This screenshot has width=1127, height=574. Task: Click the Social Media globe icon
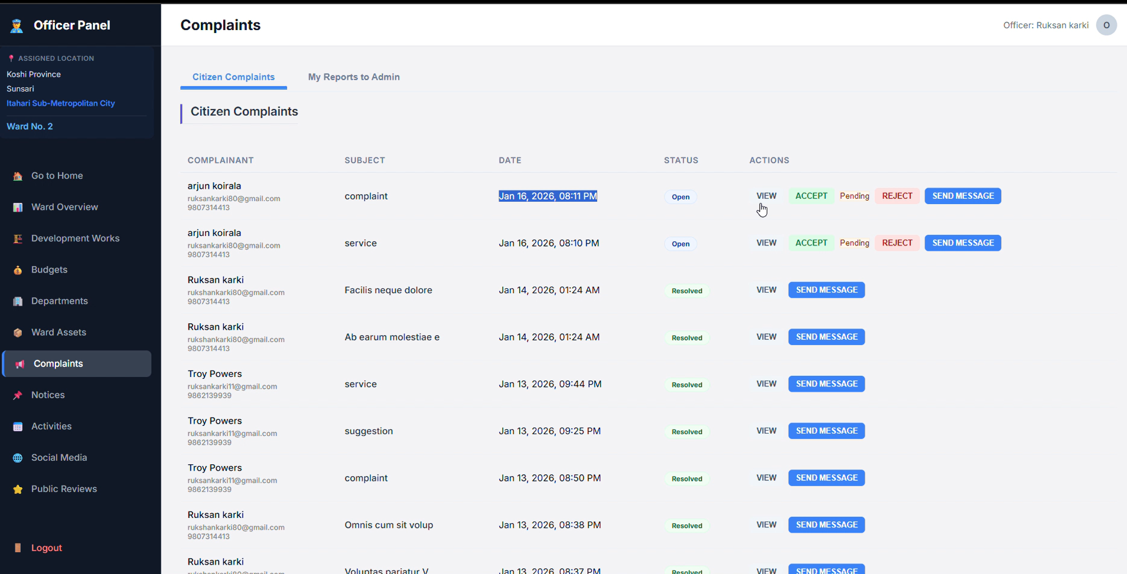coord(18,458)
